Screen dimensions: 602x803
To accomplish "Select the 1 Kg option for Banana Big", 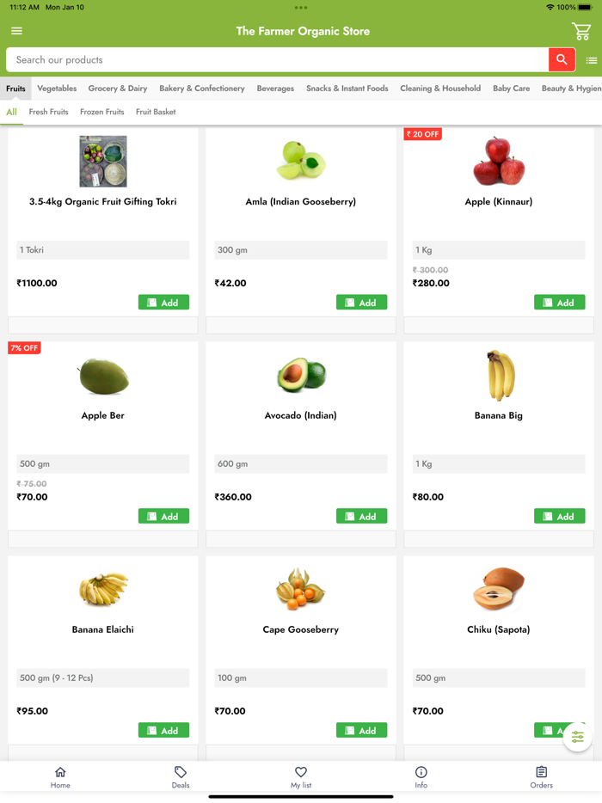I will (499, 463).
